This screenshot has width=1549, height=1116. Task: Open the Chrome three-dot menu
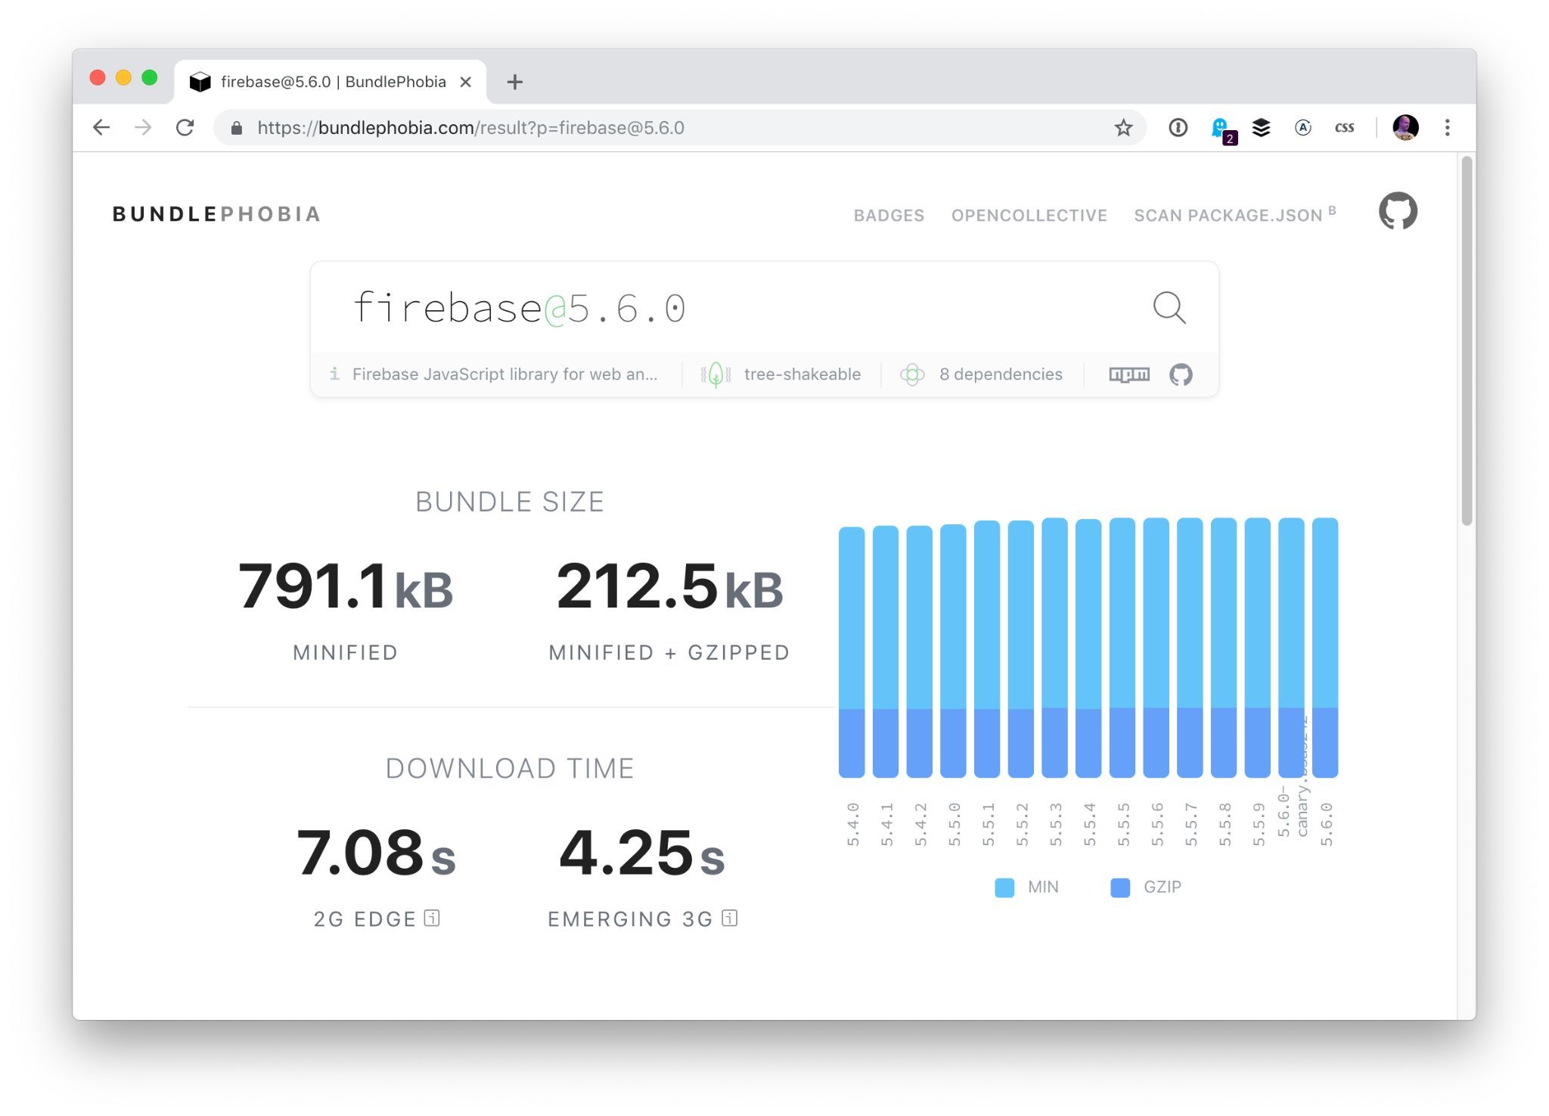pyautogui.click(x=1447, y=128)
